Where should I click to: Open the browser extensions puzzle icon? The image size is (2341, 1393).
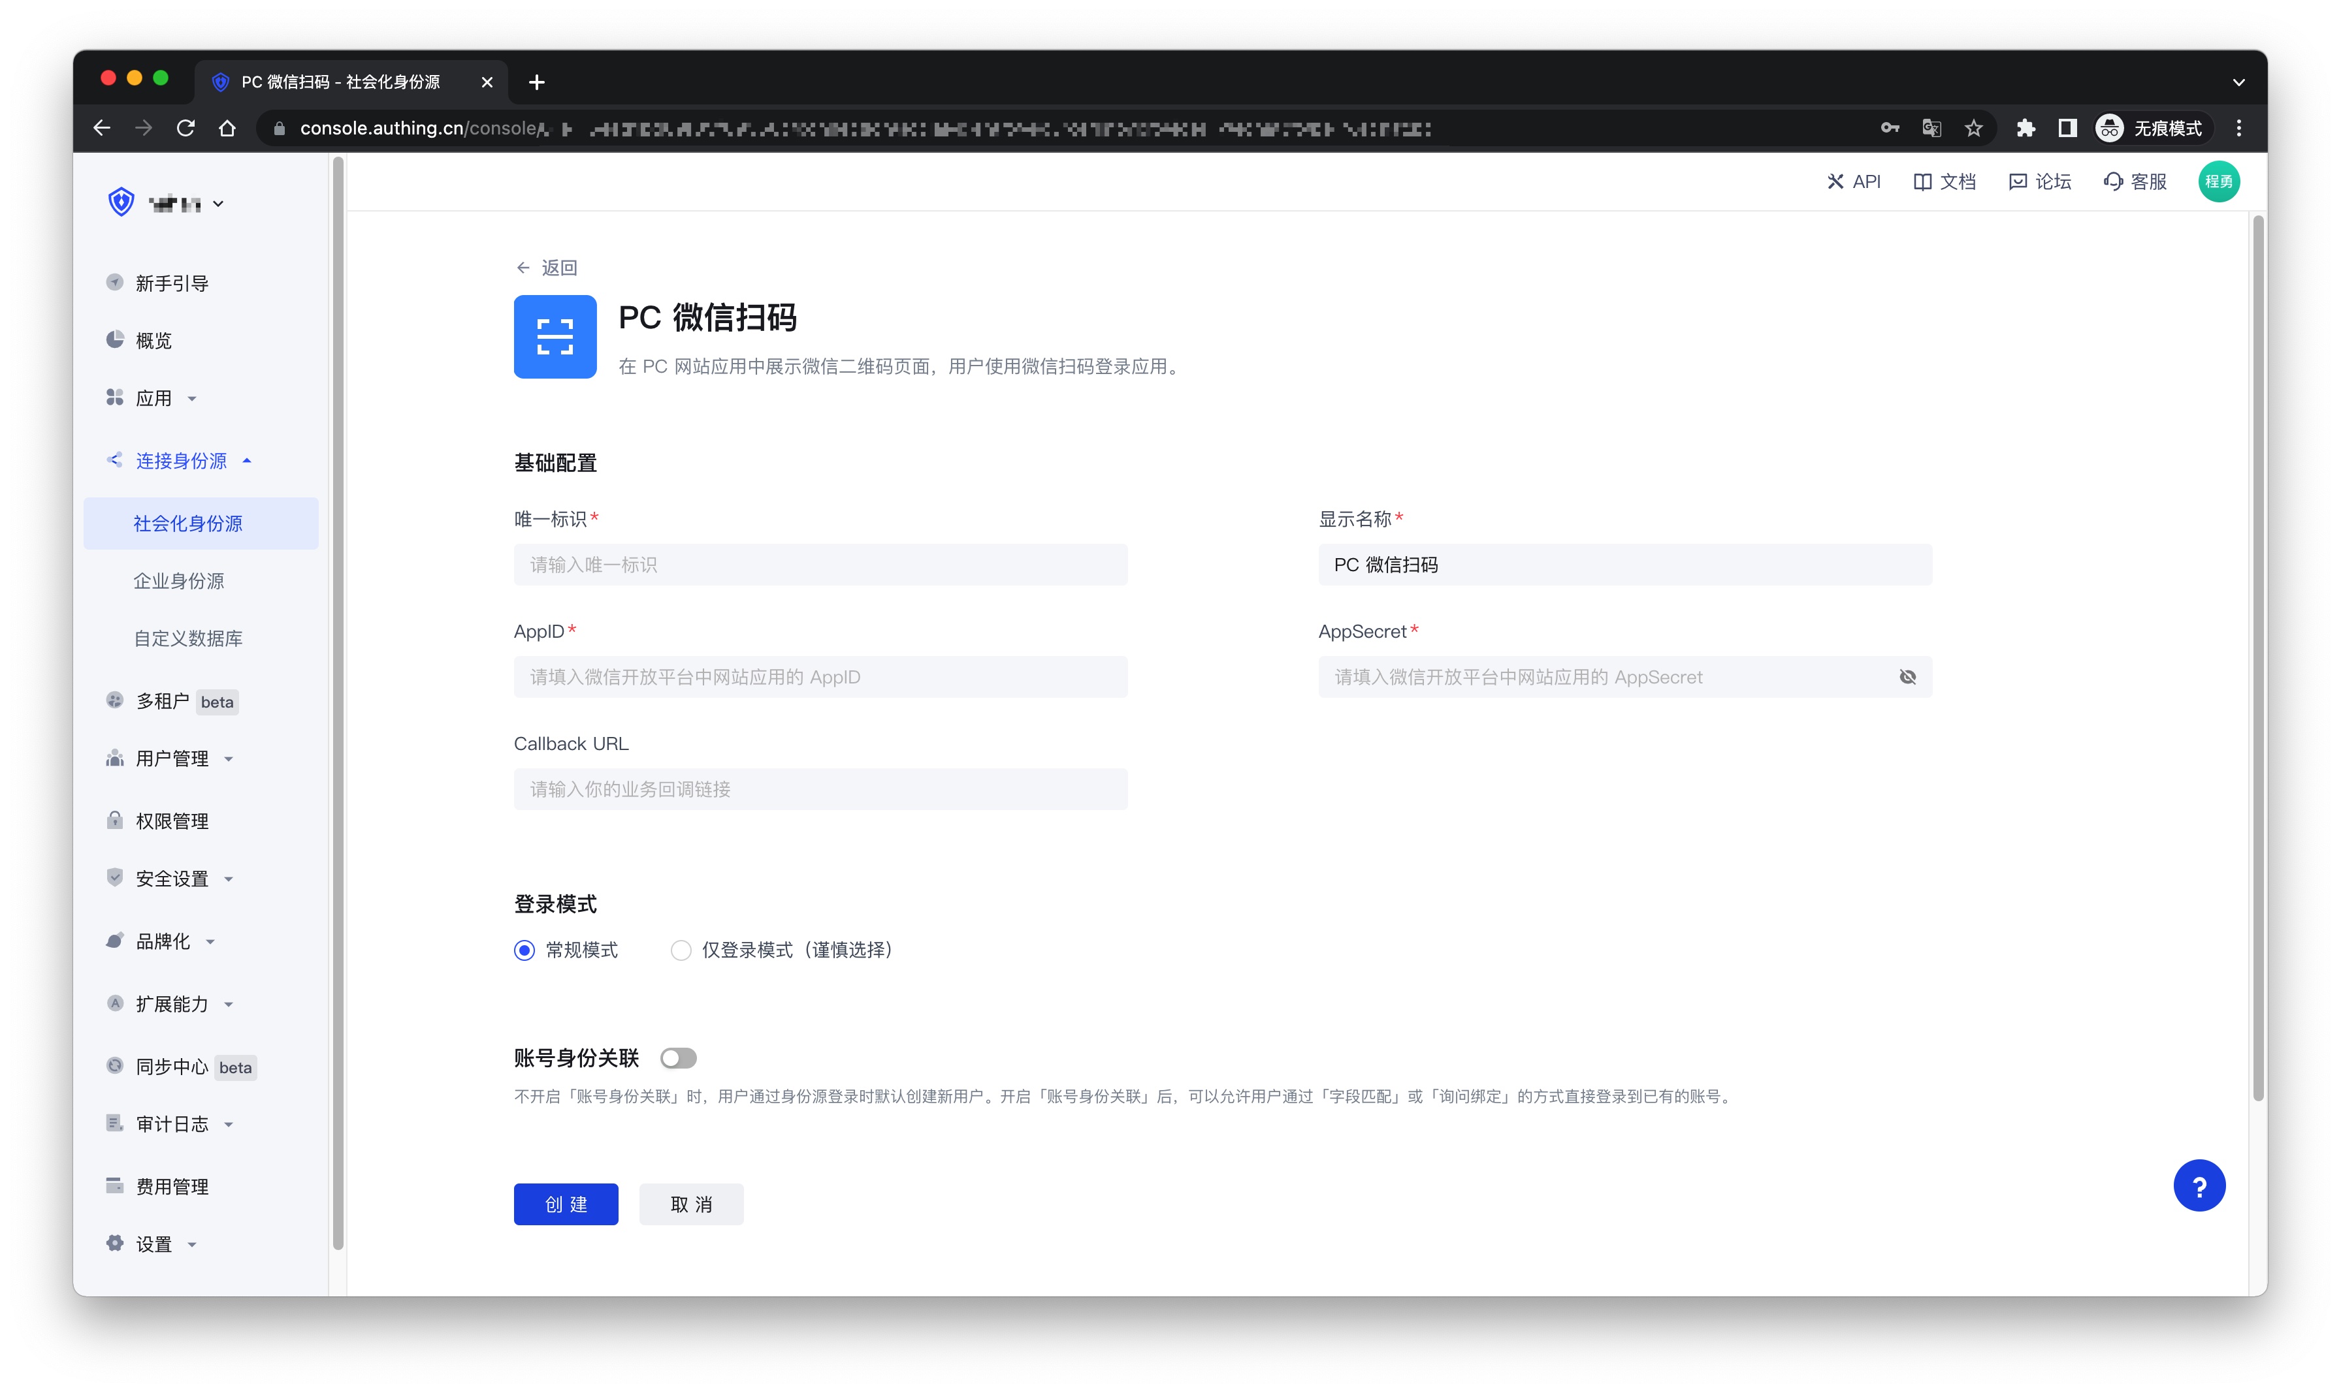click(x=2025, y=129)
